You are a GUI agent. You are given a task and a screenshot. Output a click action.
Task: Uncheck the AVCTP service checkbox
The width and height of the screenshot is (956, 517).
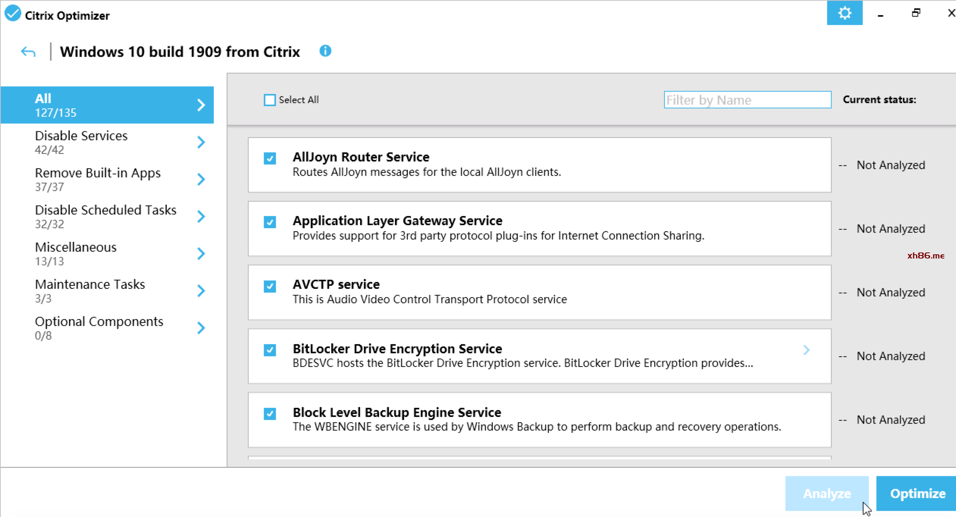coord(270,286)
